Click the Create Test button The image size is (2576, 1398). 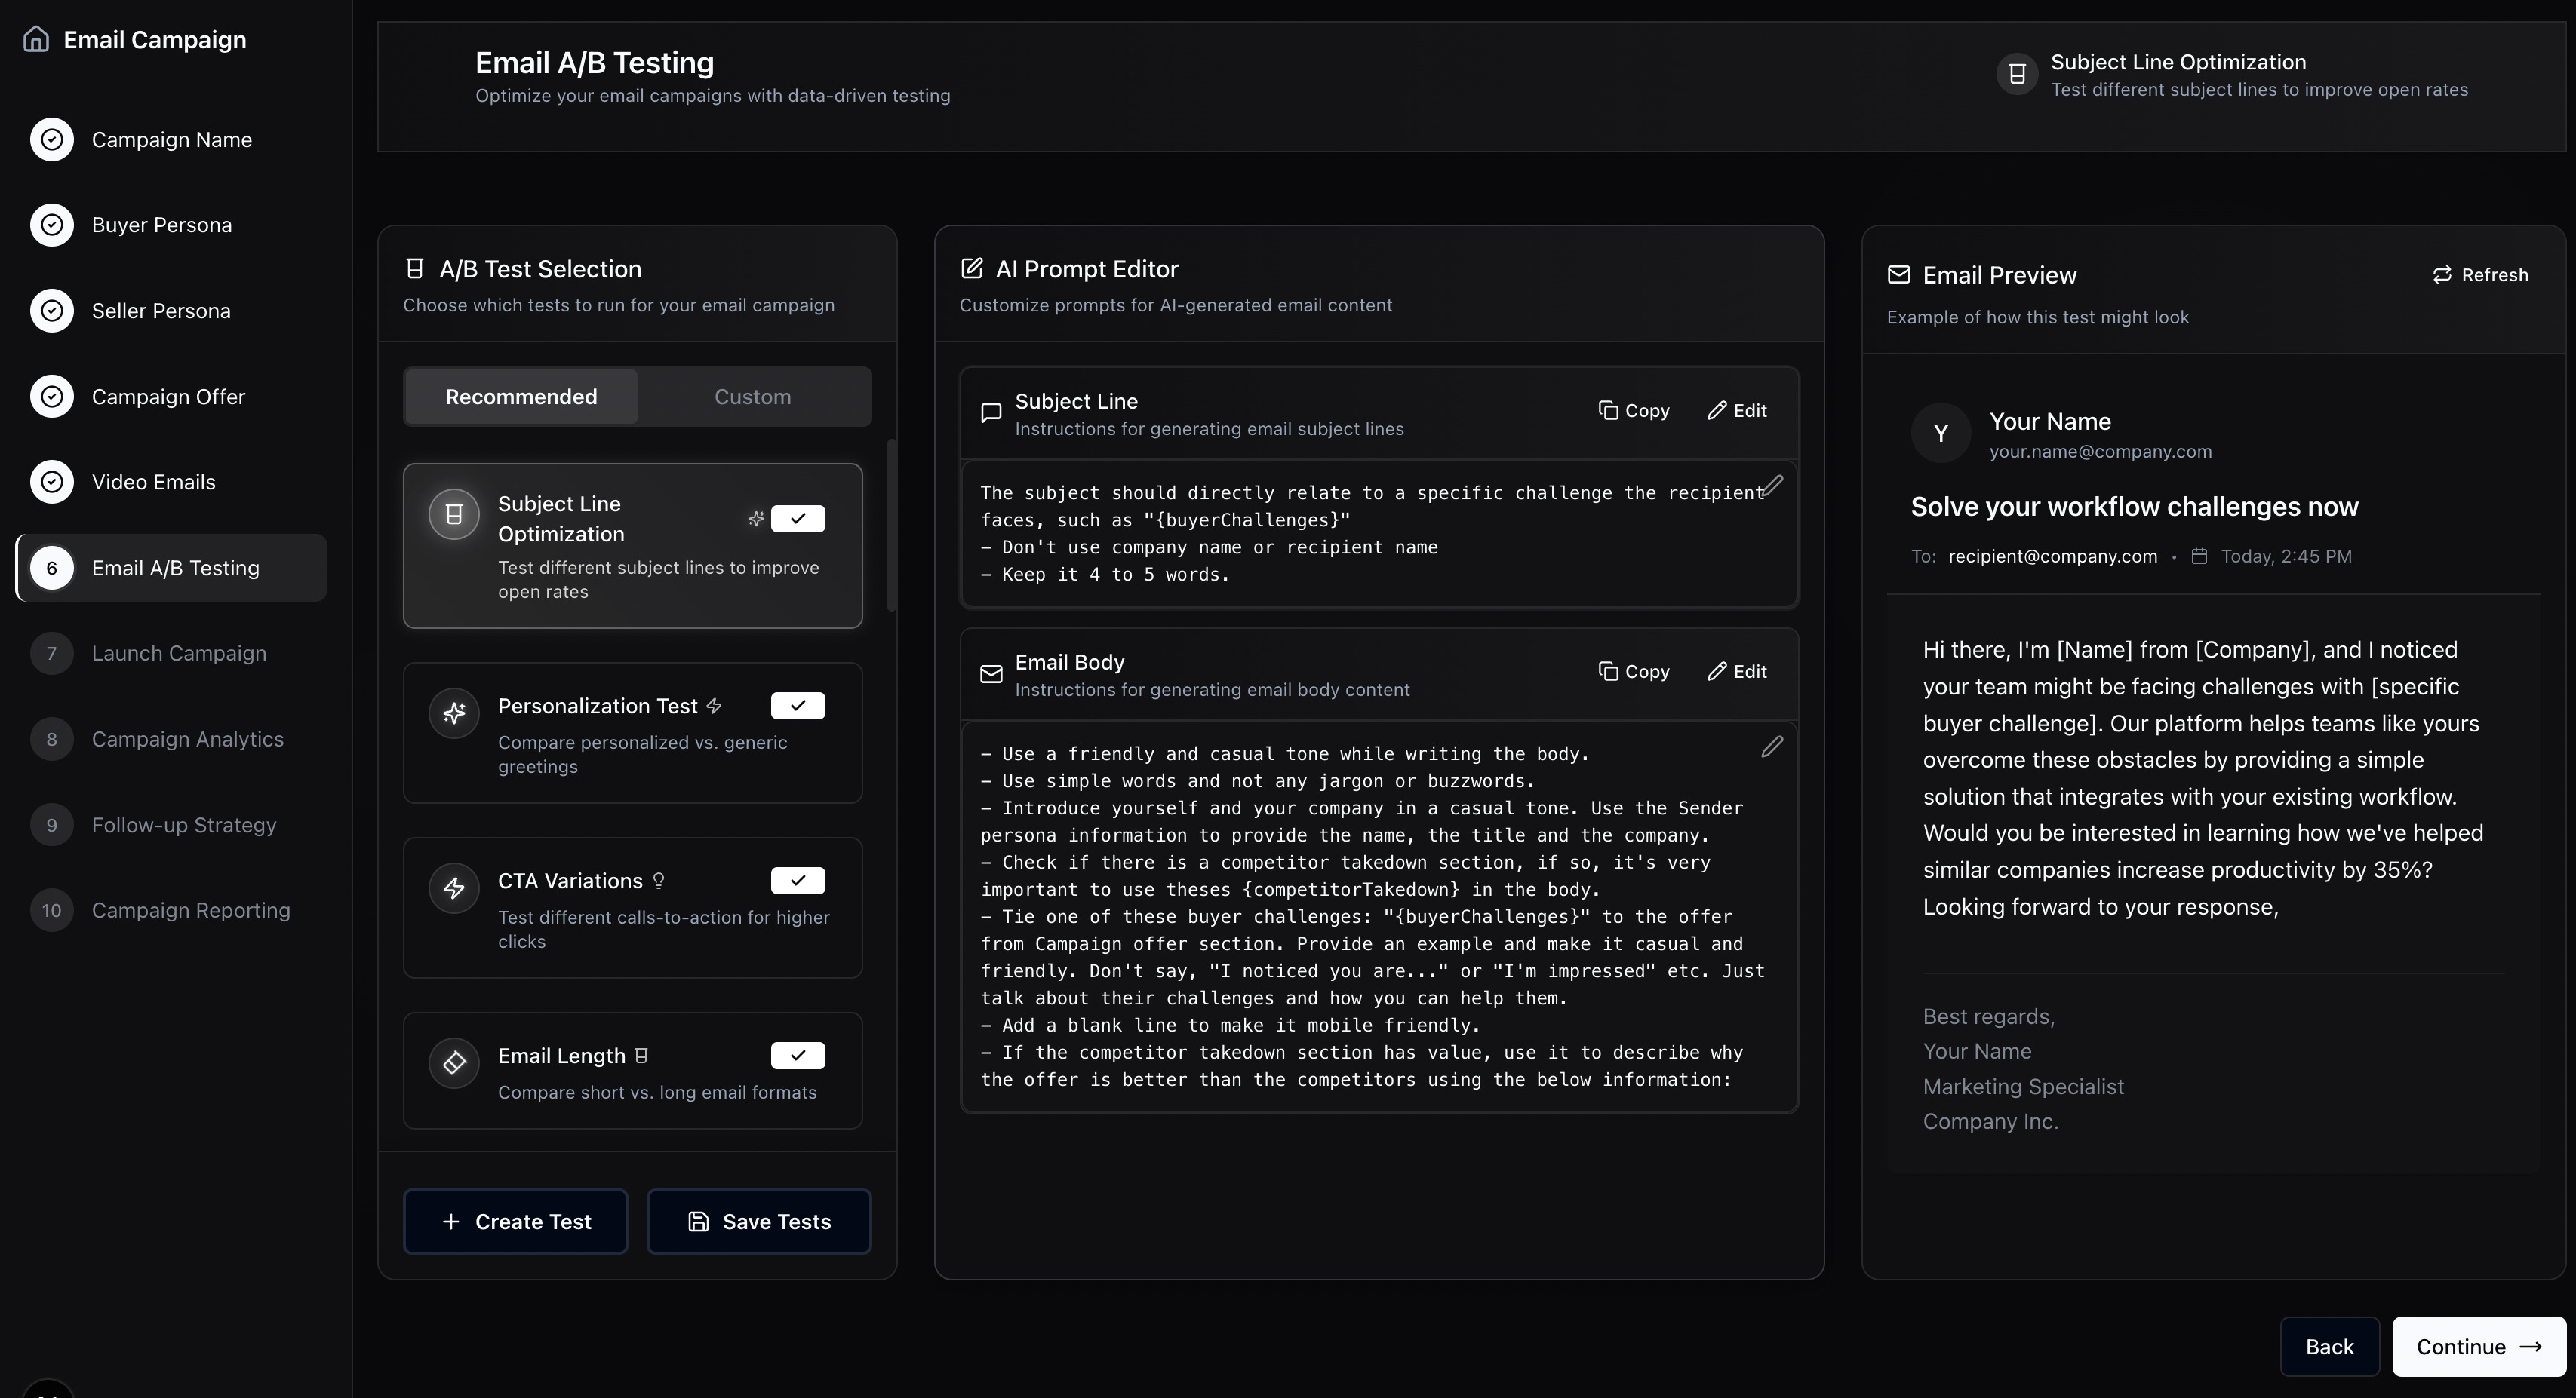515,1221
